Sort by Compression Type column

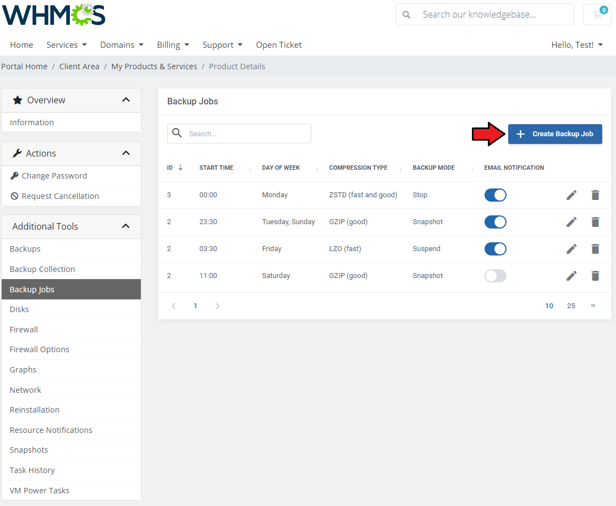click(x=358, y=168)
